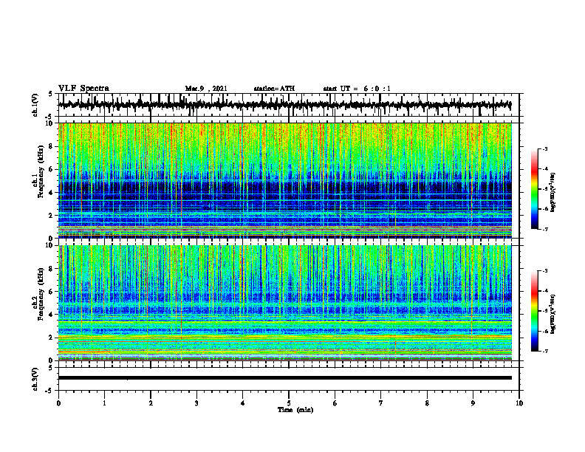585x452 pixels.
Task: Click the flat black ch.3 voltage trace
Action: pyautogui.click(x=284, y=378)
